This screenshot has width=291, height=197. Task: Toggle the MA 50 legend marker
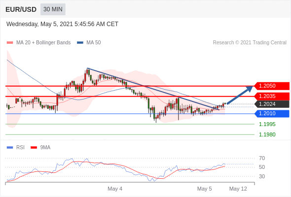80,43
